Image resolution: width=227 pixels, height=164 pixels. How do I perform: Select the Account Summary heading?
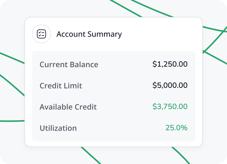tap(89, 34)
